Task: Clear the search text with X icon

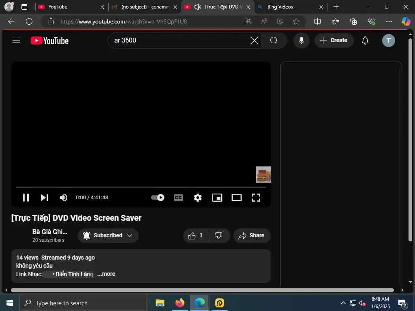Action: 255,40
